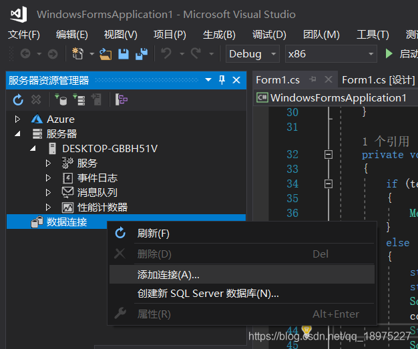
Task: Open the x86 platform dropdown
Action: click(371, 54)
